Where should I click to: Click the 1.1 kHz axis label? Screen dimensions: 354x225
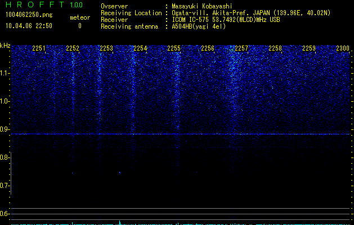[5, 73]
